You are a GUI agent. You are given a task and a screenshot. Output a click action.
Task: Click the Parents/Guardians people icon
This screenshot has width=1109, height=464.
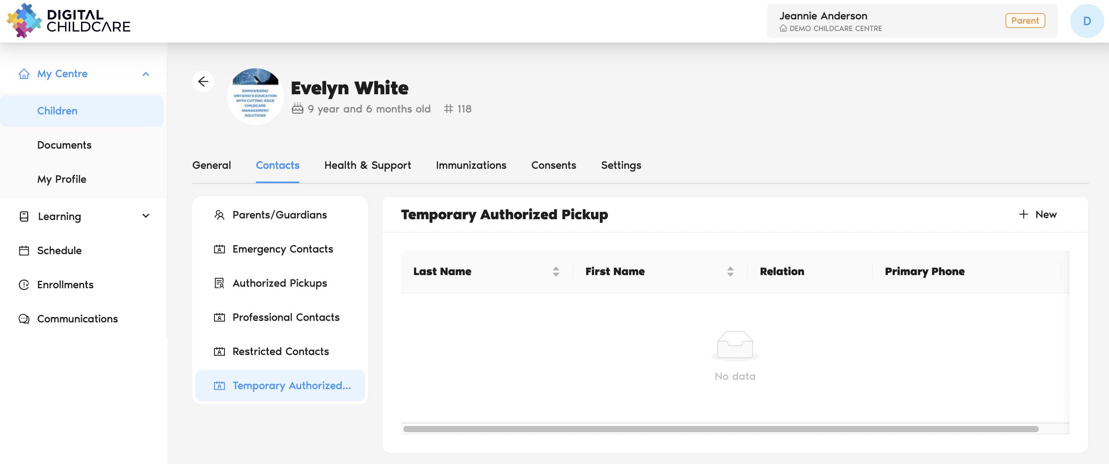click(x=219, y=215)
